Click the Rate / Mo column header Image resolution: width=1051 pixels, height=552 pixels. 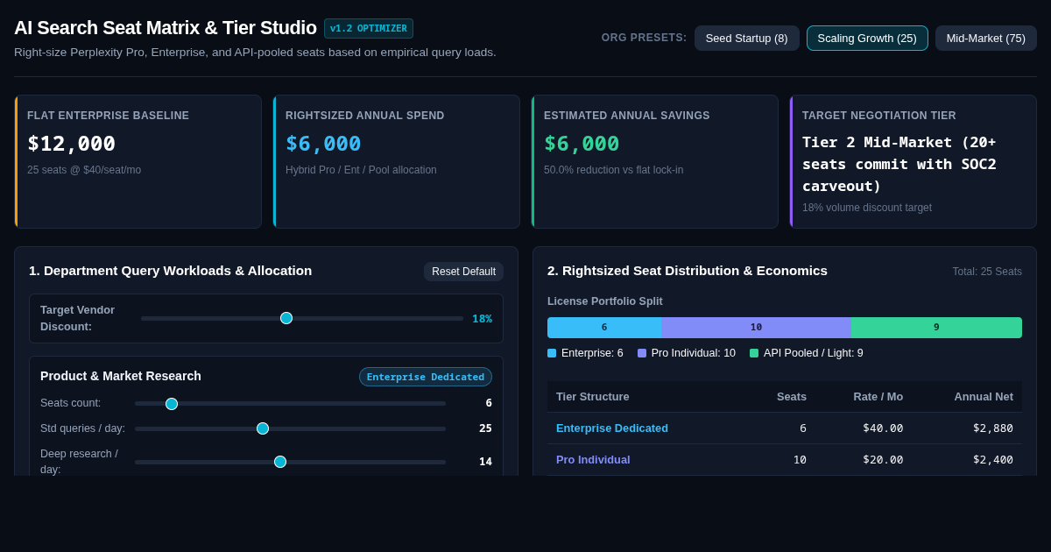(x=878, y=396)
